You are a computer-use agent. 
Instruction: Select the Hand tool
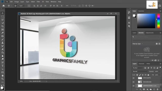coord(3,76)
